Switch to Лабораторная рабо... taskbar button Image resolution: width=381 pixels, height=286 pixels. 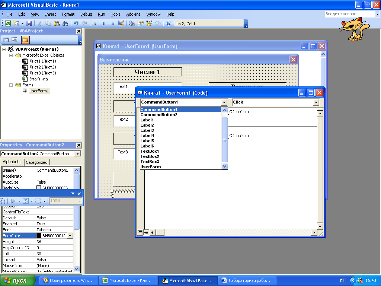point(247,280)
